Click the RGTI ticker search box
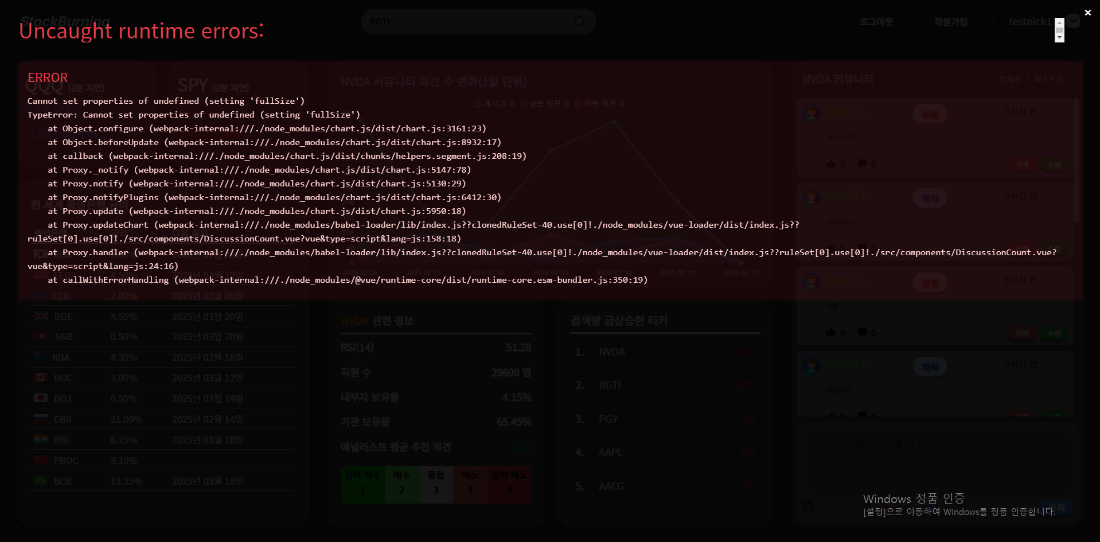 click(478, 22)
